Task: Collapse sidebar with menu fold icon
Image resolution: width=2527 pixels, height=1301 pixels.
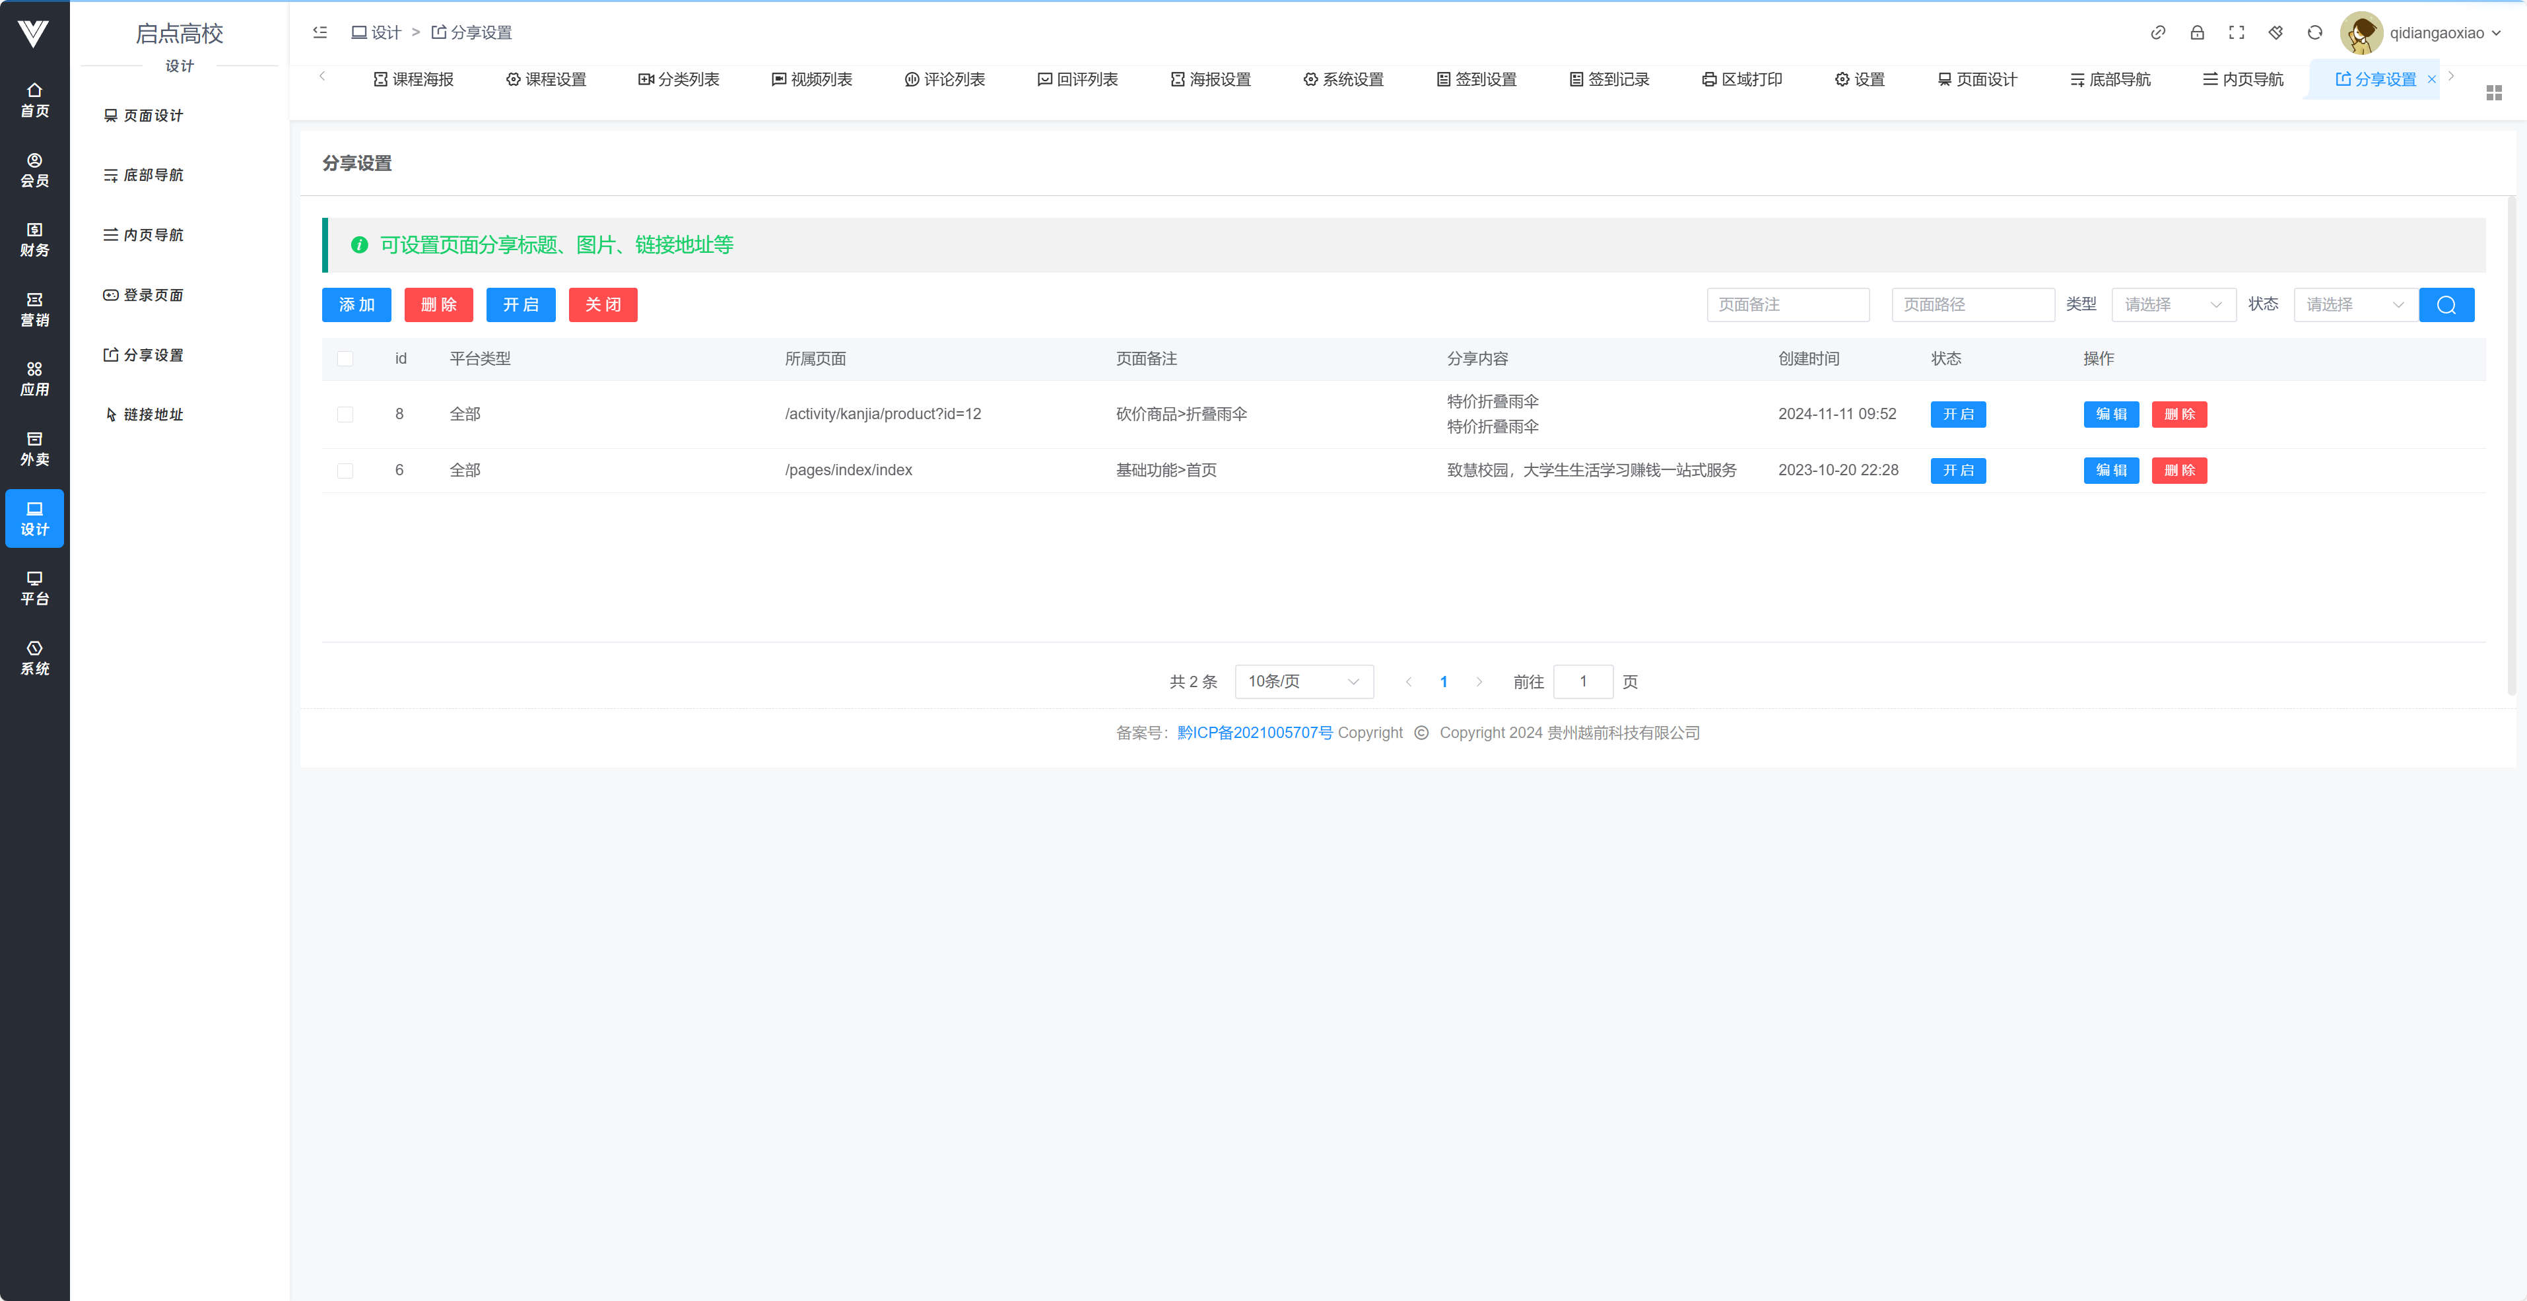Action: click(320, 32)
